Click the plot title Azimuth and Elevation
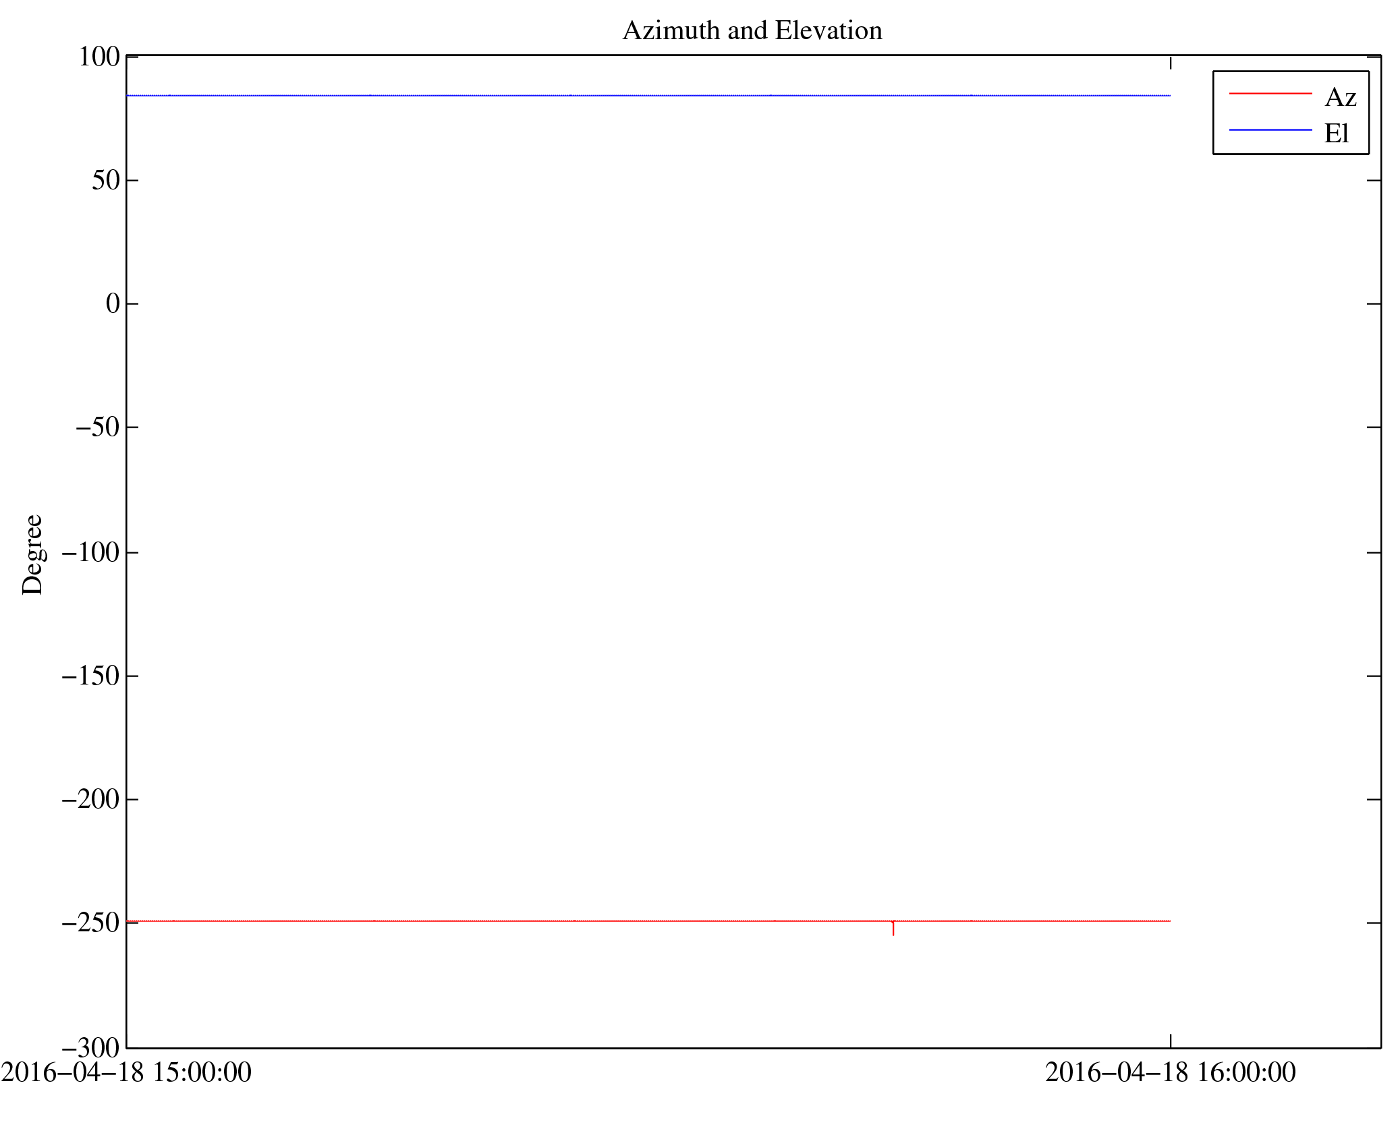 coord(752,31)
